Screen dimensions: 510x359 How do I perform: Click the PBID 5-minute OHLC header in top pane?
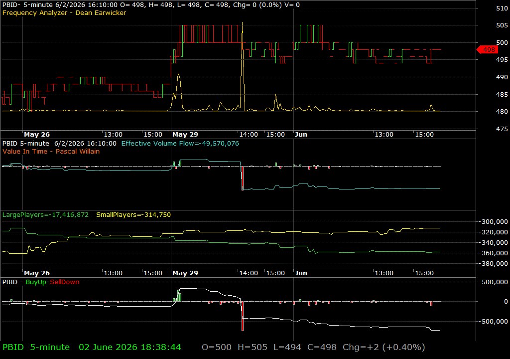[151, 5]
